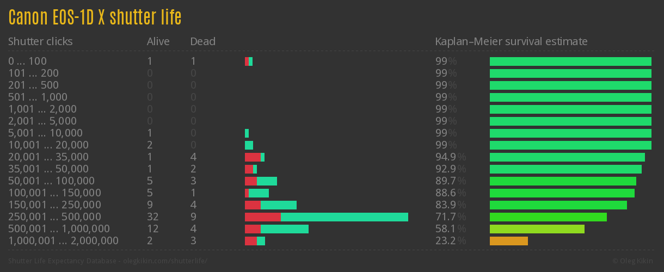The image size is (664, 272).
Task: Click the © Oleg Kikin credit text
Action: [x=634, y=261]
